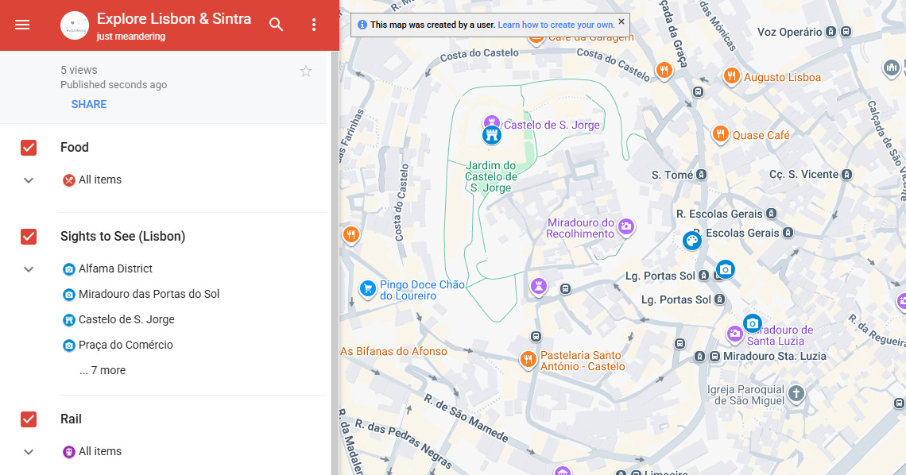Screen dimensions: 906x475
Task: Click blue camera marker at Santa Luzia
Action: point(752,324)
